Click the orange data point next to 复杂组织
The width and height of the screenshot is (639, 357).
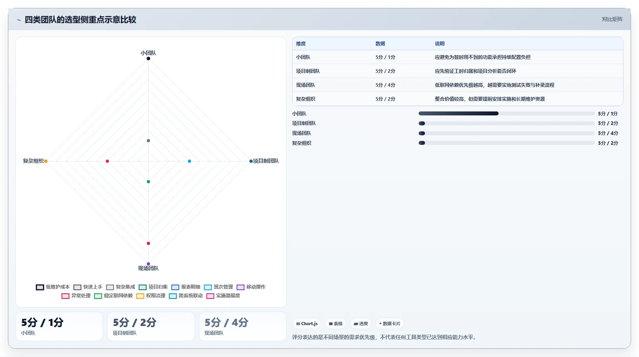[x=46, y=161]
